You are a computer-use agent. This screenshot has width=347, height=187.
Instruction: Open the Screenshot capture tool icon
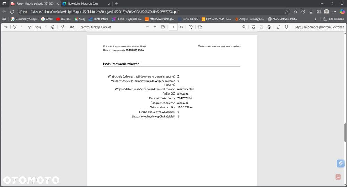tap(319, 12)
